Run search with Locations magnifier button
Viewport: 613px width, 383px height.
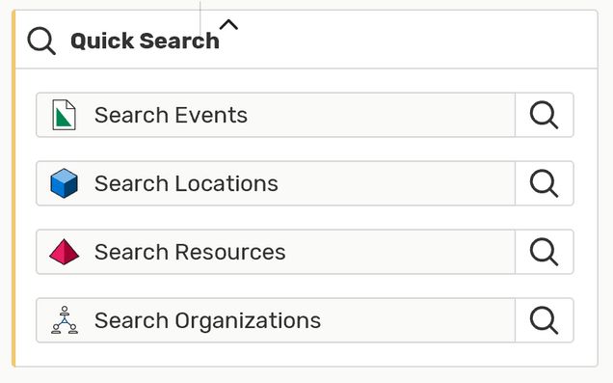coord(545,183)
